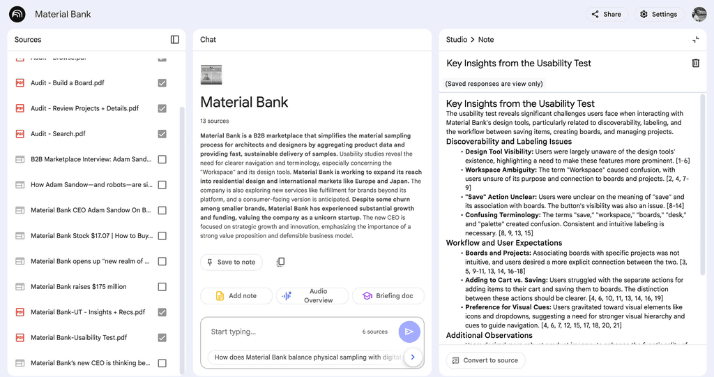This screenshot has height=377, width=714.
Task: Generate Audio Overview
Action: (312, 296)
